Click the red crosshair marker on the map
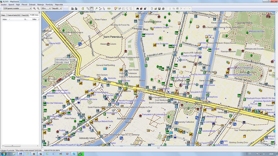This screenshot has height=156, width=278. point(158,78)
